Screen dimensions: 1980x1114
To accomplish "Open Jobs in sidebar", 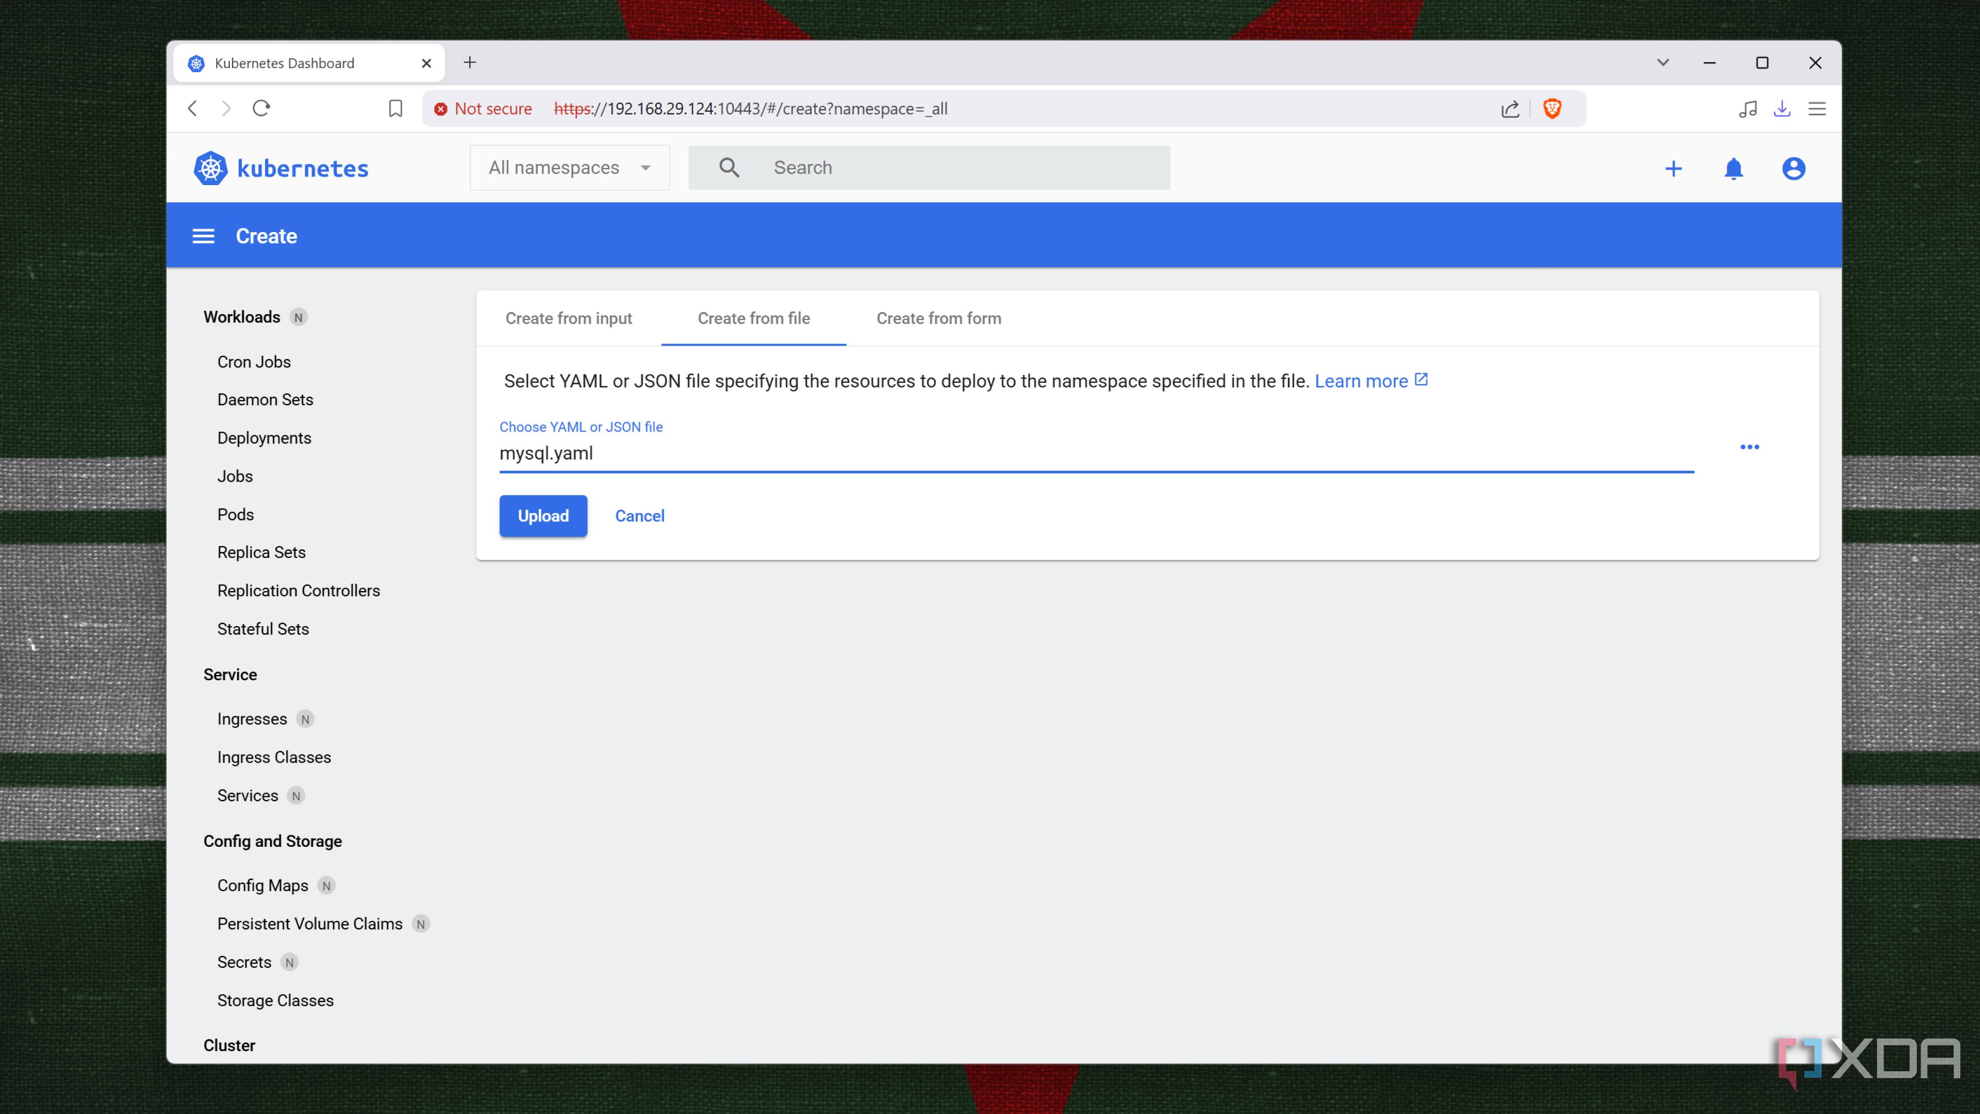I will 235,476.
